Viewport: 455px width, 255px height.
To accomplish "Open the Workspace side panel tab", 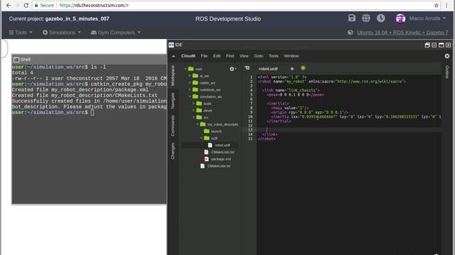I will click(x=173, y=76).
